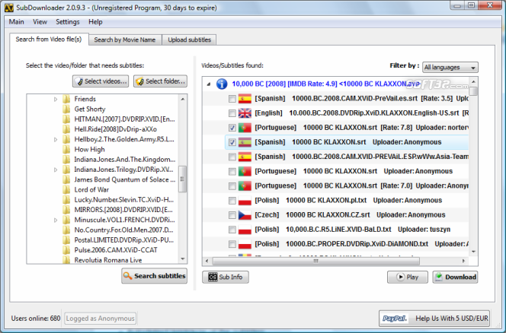
Task: Open the Help menu
Action: click(x=95, y=22)
